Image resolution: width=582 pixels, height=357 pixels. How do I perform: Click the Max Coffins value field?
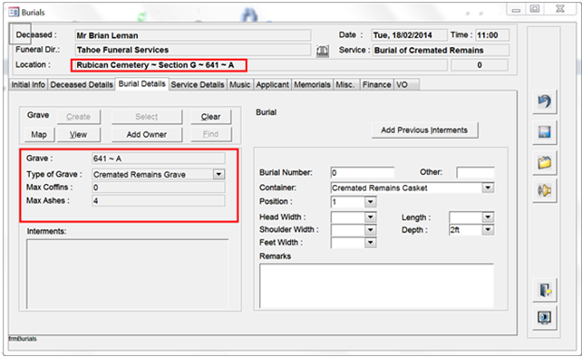[159, 188]
